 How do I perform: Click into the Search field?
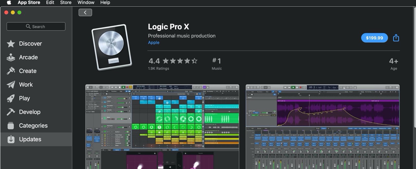[x=36, y=27]
